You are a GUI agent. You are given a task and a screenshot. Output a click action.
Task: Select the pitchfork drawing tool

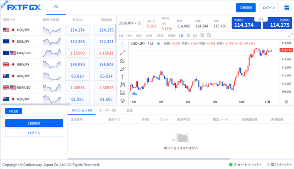(123, 61)
